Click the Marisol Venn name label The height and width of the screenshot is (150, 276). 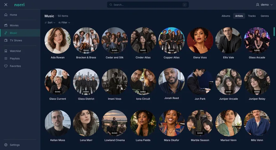[228, 140]
